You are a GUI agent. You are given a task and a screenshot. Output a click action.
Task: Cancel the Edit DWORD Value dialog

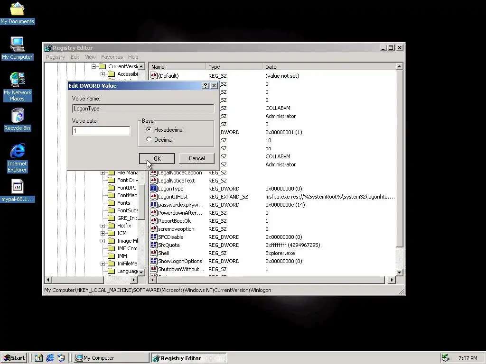click(x=196, y=158)
